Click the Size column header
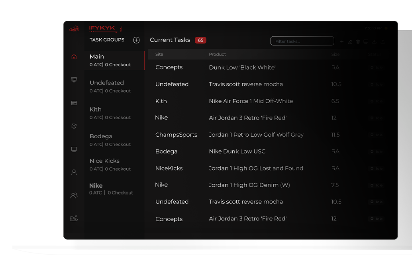Image resolution: width=412 pixels, height=279 pixels. coord(335,54)
